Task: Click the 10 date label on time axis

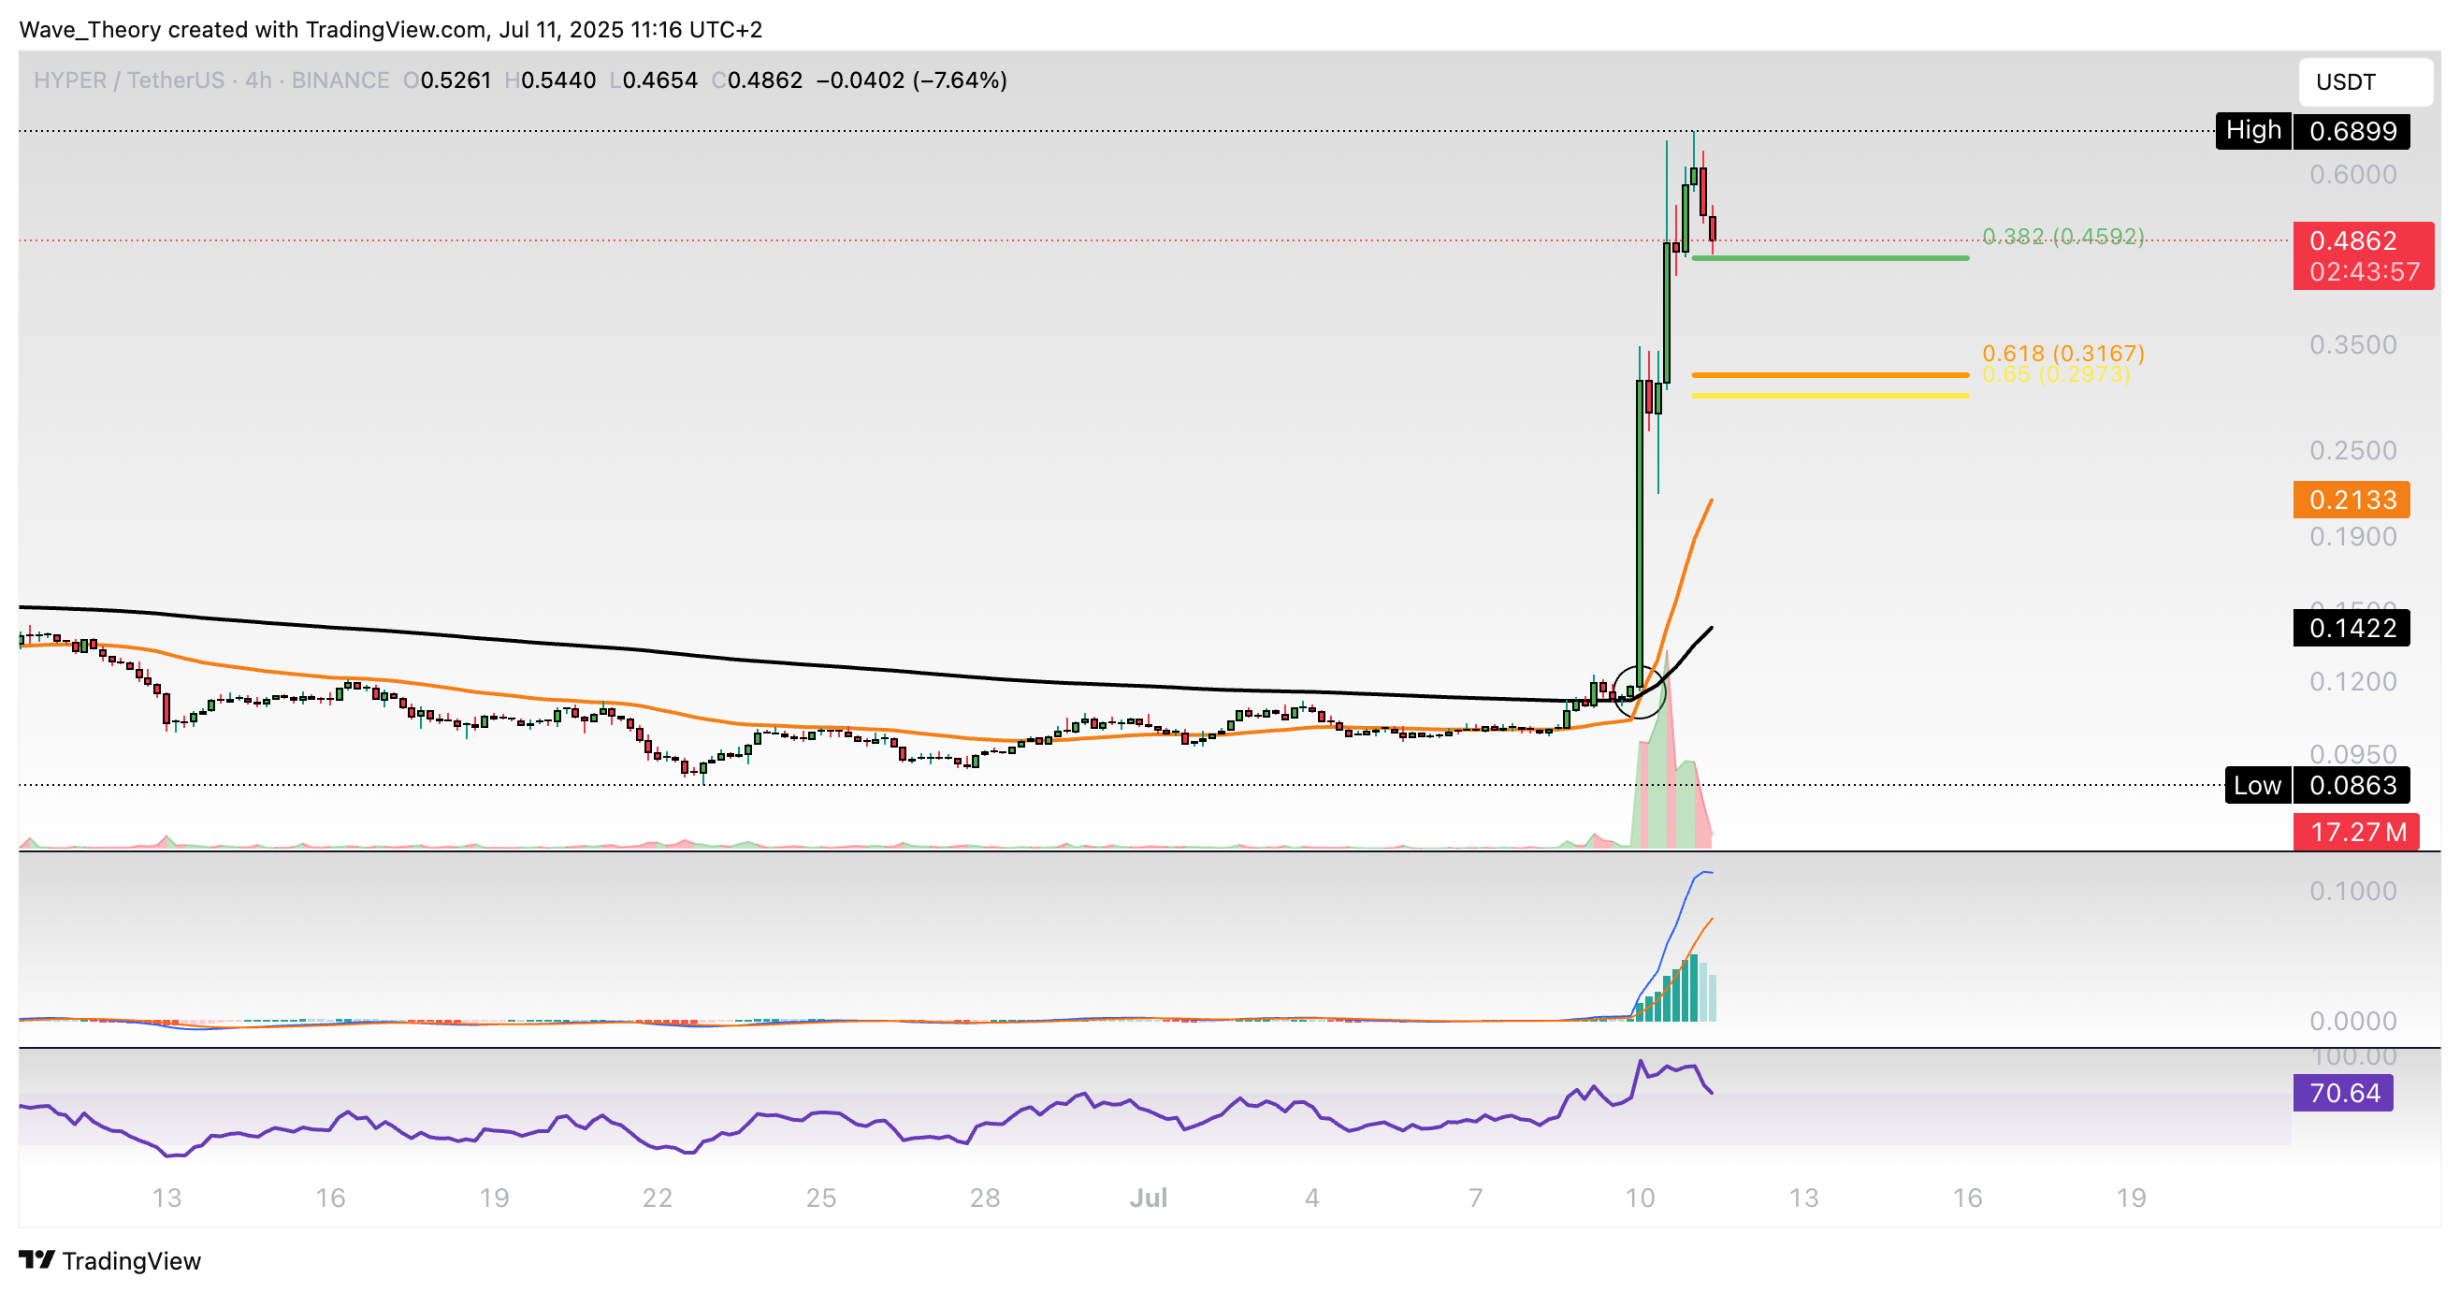Action: (x=1639, y=1198)
